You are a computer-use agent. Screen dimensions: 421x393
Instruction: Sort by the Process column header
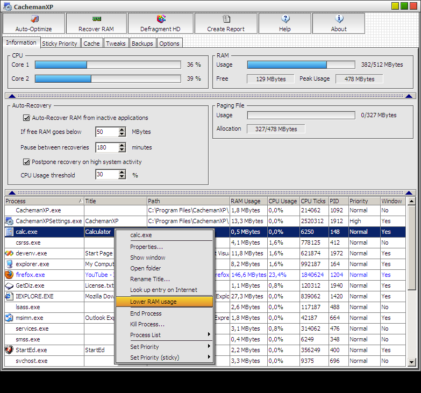(44, 201)
